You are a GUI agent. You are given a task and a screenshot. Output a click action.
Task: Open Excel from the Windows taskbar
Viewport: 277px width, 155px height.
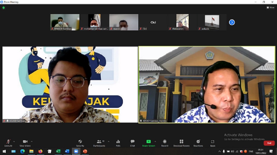click(58, 151)
